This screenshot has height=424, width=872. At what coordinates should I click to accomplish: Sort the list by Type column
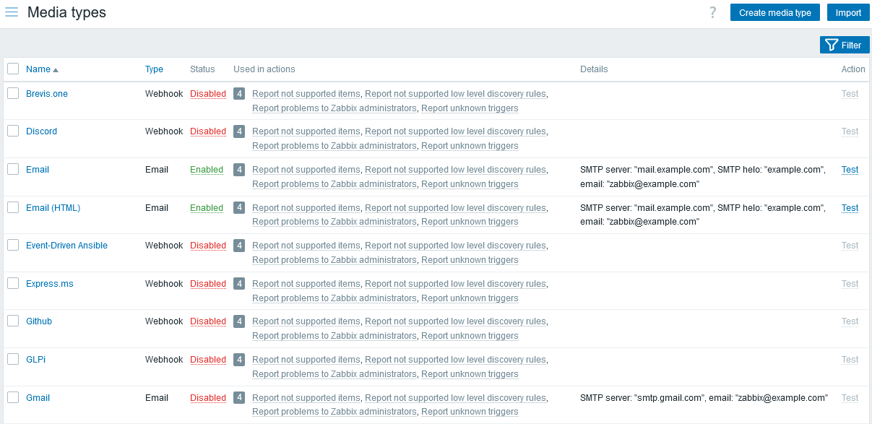(154, 69)
